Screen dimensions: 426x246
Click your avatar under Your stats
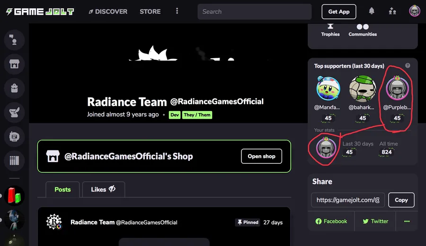pos(326,148)
